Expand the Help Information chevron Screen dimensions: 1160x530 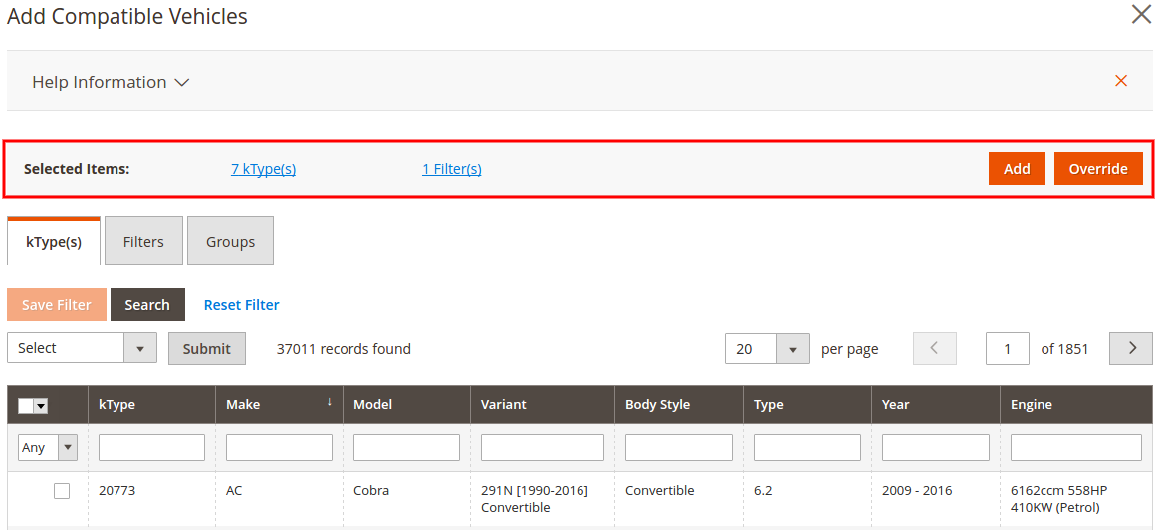click(x=182, y=83)
